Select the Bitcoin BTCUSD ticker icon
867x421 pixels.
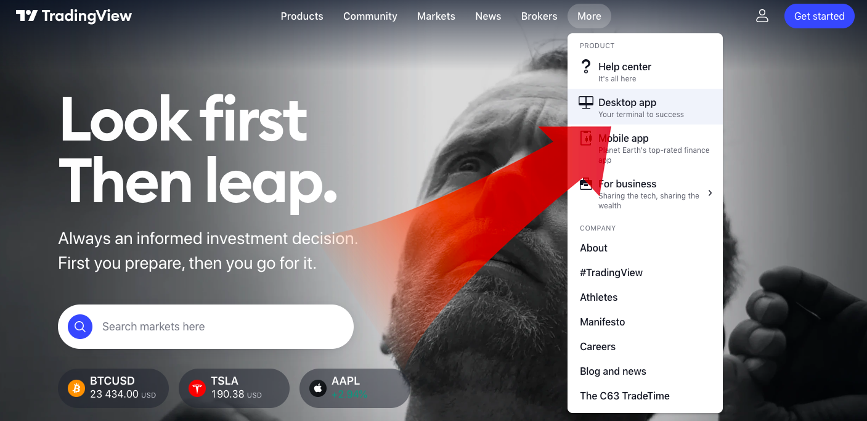pos(76,388)
